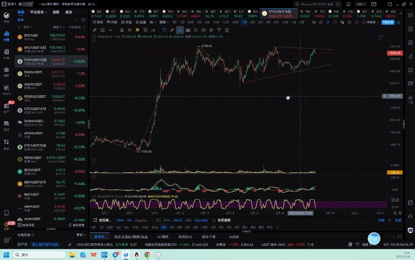Toggle the EMA indicator
The width and height of the screenshot is (415, 260).
pos(121,220)
